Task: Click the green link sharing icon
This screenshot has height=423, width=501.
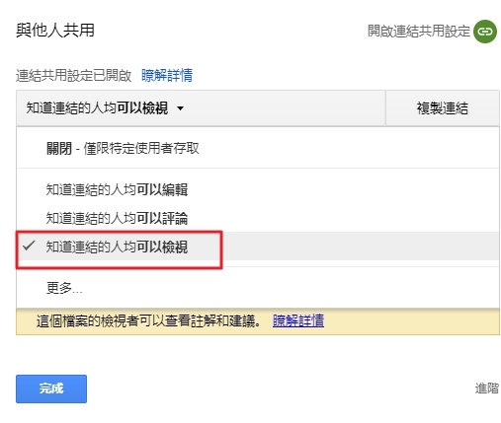Action: (x=485, y=32)
